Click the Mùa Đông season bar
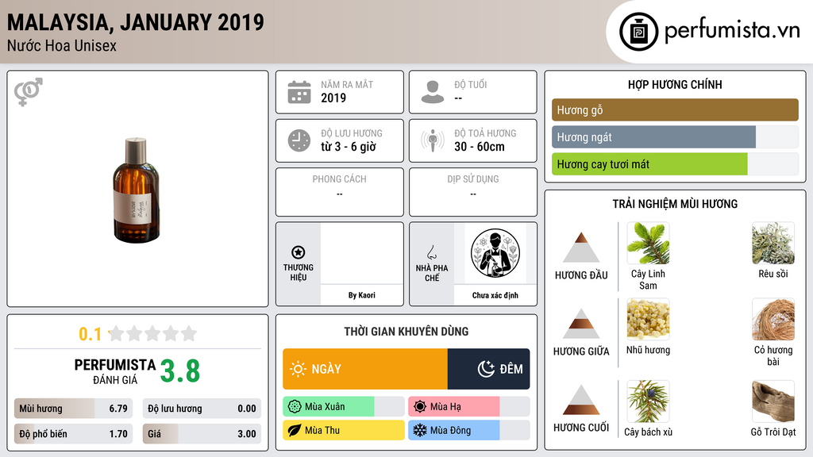Viewport: 813px width, 457px height. click(468, 430)
